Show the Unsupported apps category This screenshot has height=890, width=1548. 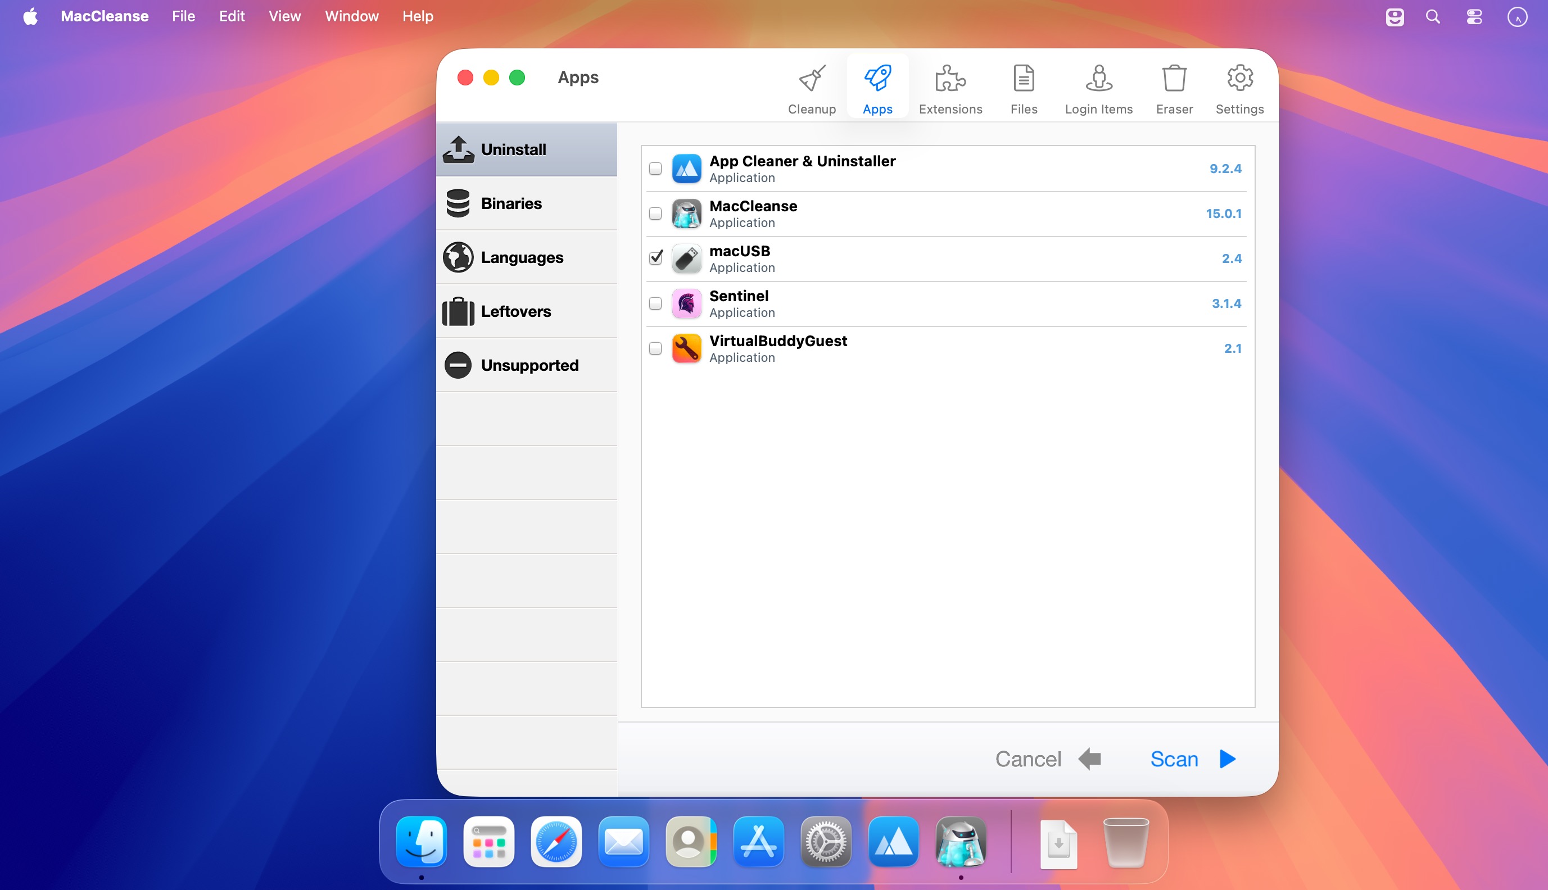tap(526, 365)
